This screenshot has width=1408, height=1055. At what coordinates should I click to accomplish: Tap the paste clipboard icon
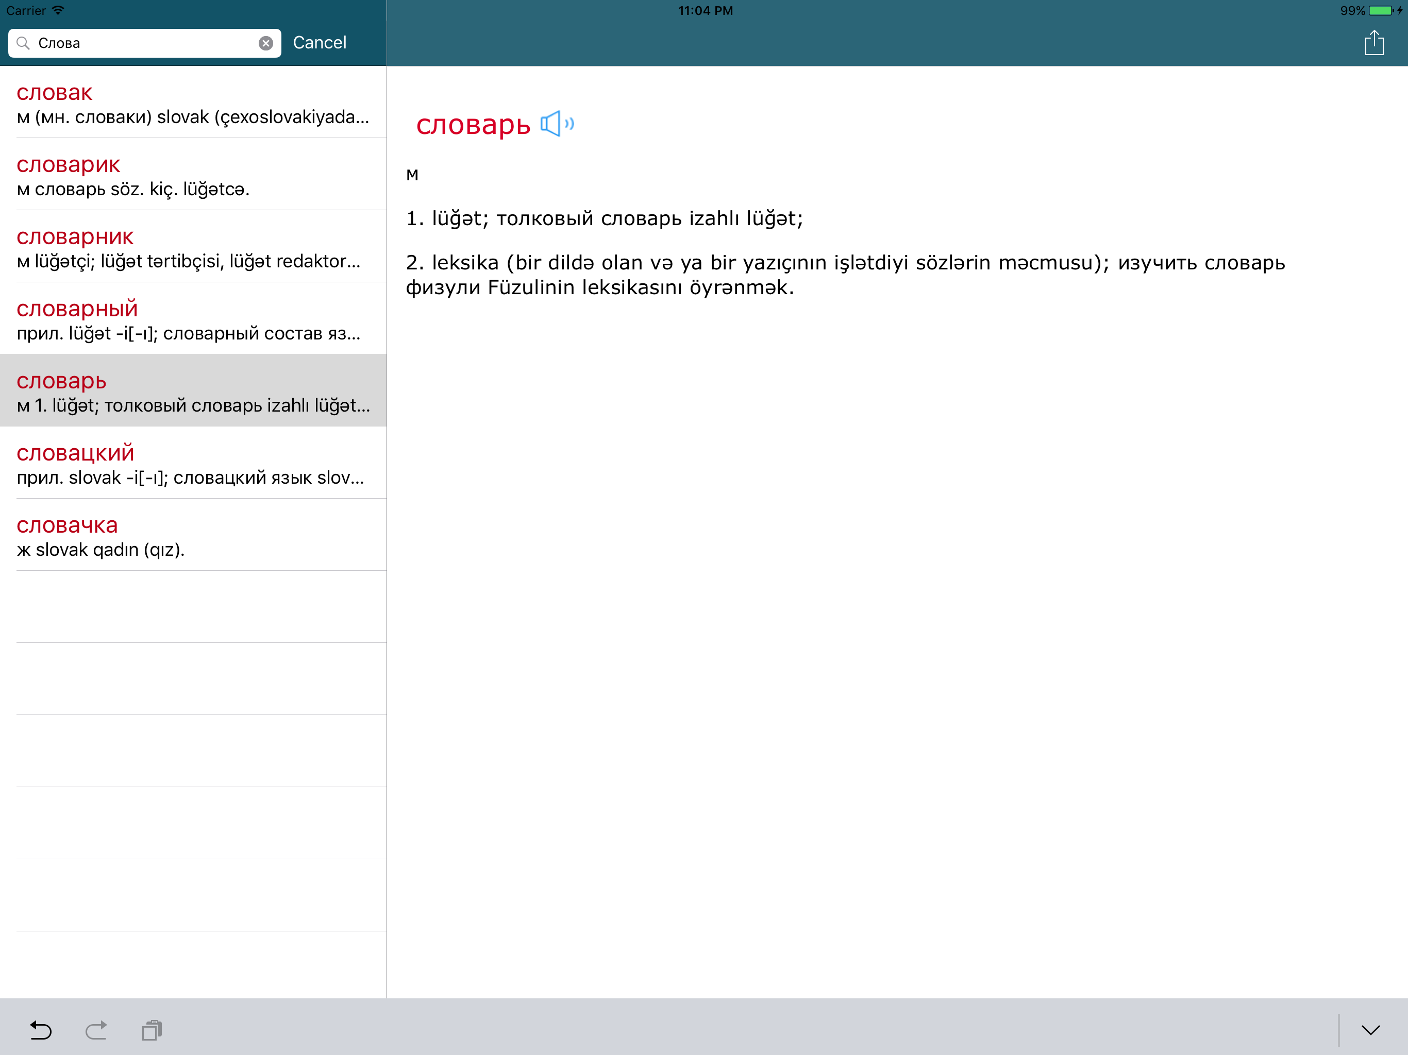tap(152, 1030)
